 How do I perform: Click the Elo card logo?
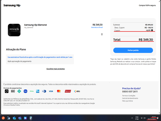click(77, 91)
